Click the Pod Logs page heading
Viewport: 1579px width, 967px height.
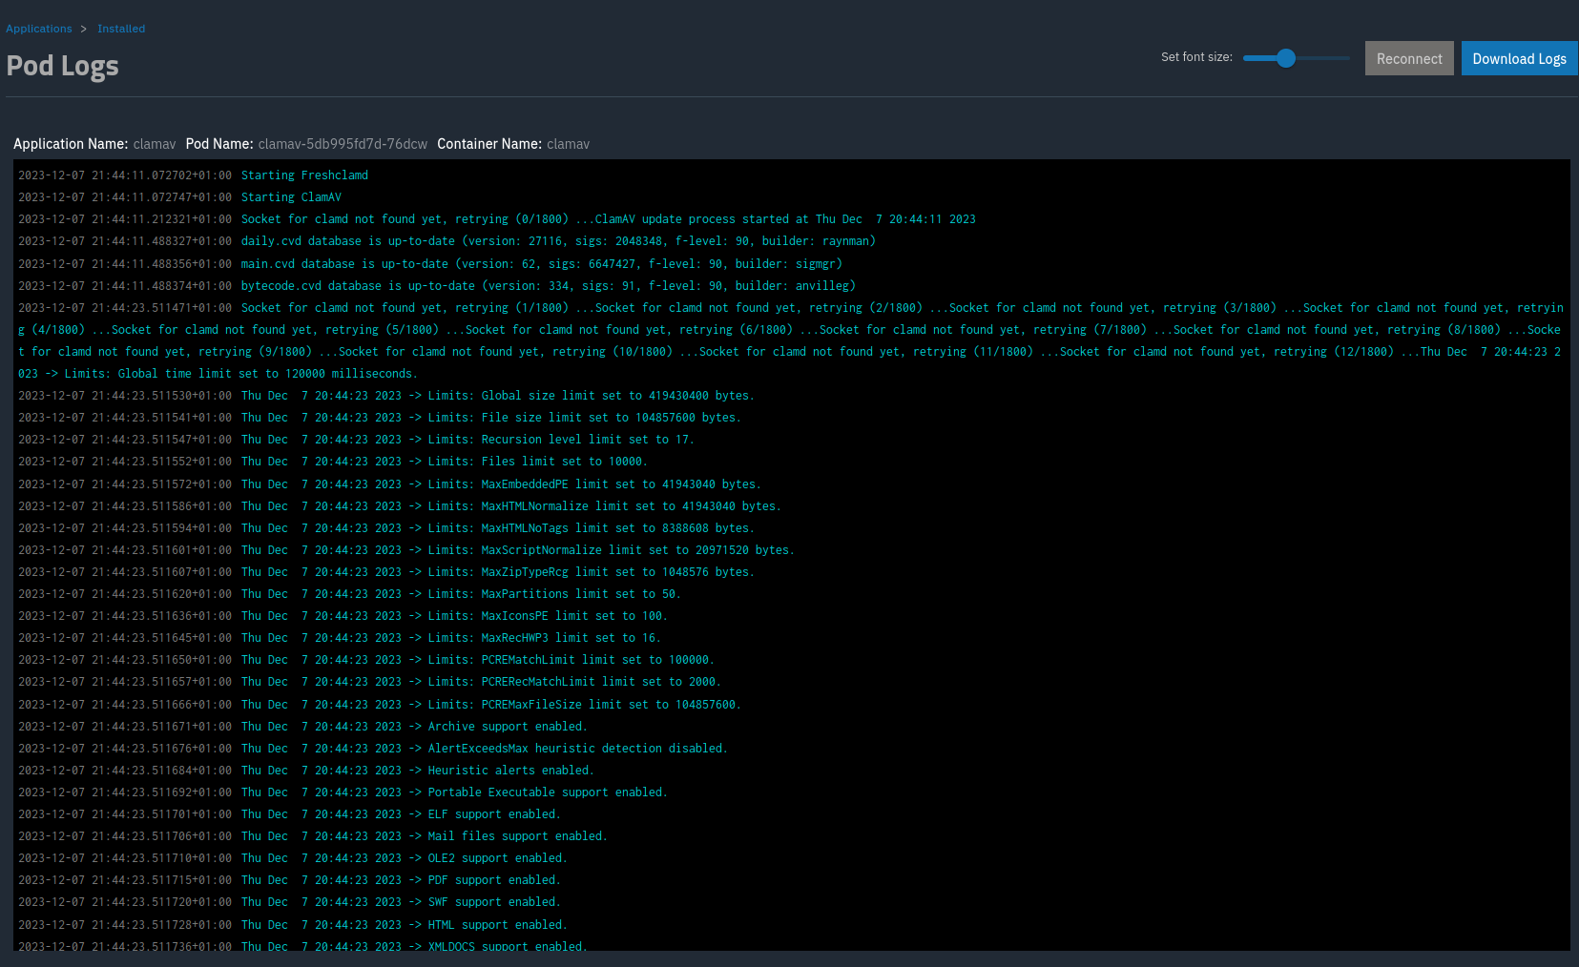[x=63, y=66]
